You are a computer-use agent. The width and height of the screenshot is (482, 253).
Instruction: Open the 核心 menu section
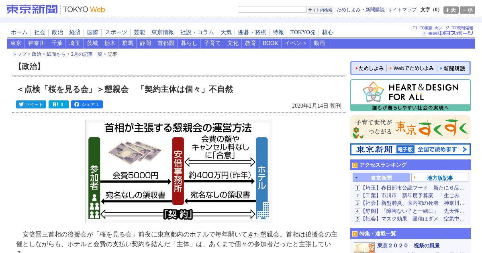328,33
